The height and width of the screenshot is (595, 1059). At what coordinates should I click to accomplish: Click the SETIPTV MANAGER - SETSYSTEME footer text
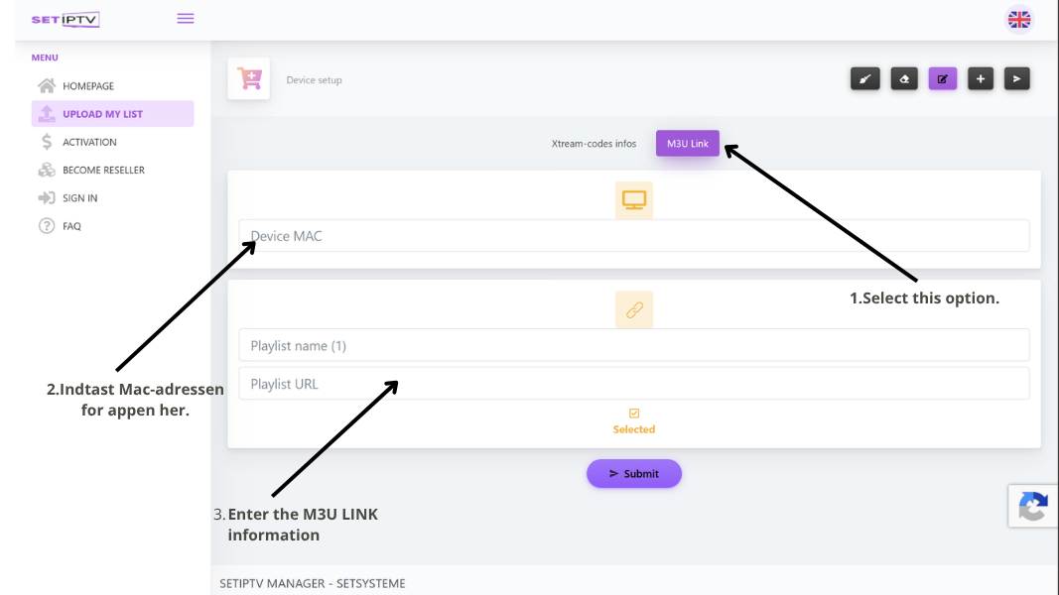[x=312, y=583]
